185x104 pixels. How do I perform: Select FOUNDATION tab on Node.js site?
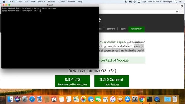[136, 29]
